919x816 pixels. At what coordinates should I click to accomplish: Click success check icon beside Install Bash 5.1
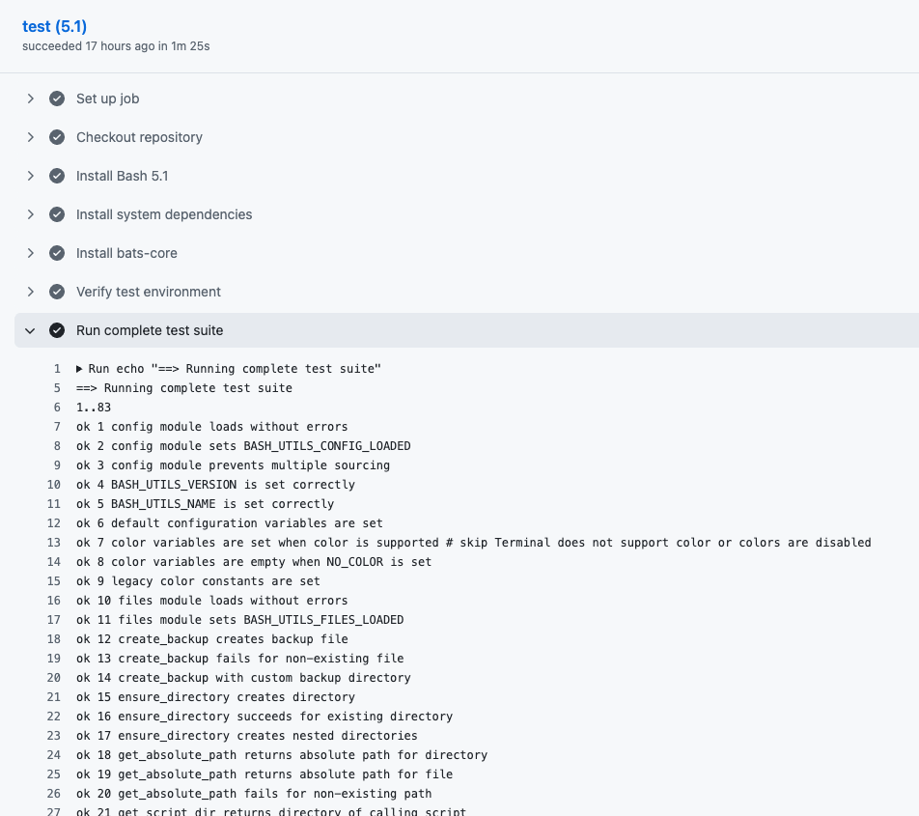(57, 176)
